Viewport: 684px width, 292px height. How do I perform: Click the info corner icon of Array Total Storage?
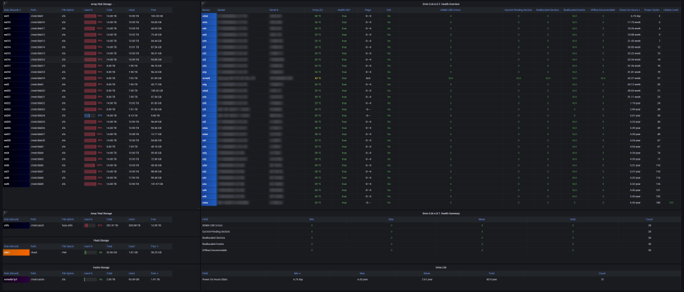coord(4,213)
